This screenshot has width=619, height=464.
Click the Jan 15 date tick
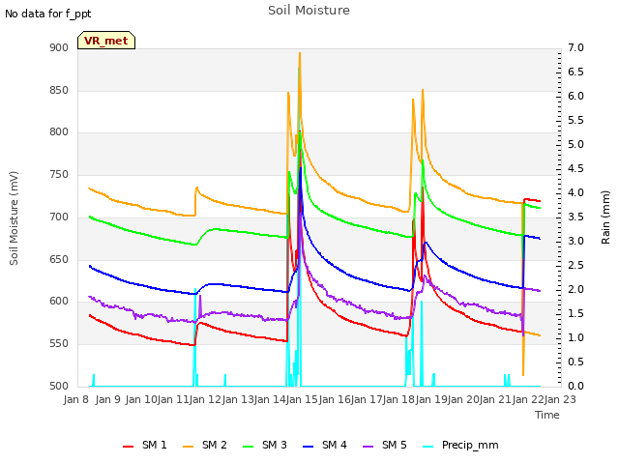[x=302, y=399]
